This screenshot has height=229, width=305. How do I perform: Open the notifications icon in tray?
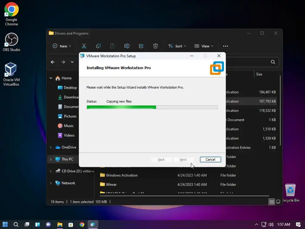(x=298, y=225)
